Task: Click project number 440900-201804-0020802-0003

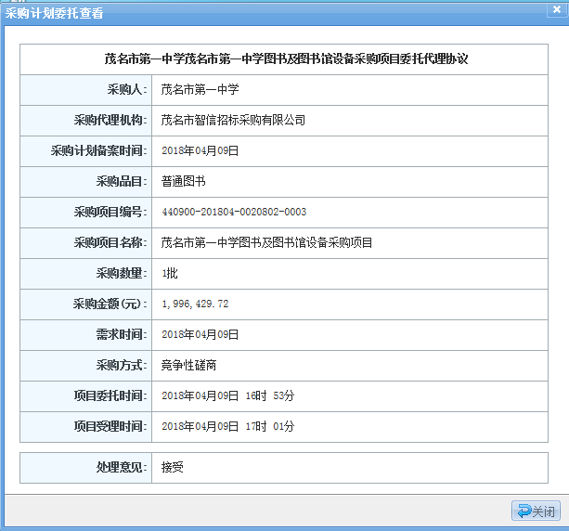Action: [234, 212]
